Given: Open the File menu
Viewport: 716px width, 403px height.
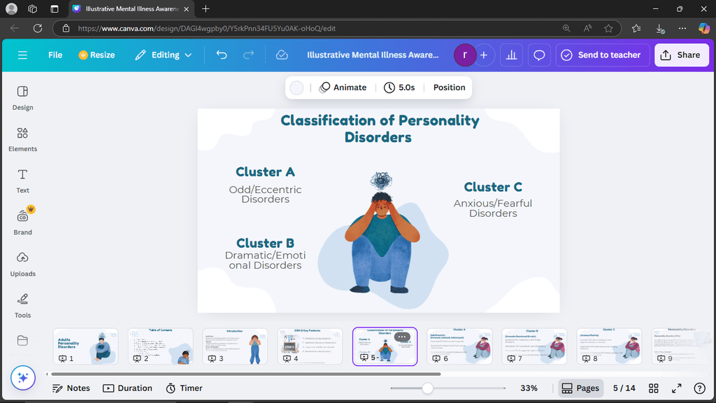Looking at the screenshot, I should pos(55,55).
